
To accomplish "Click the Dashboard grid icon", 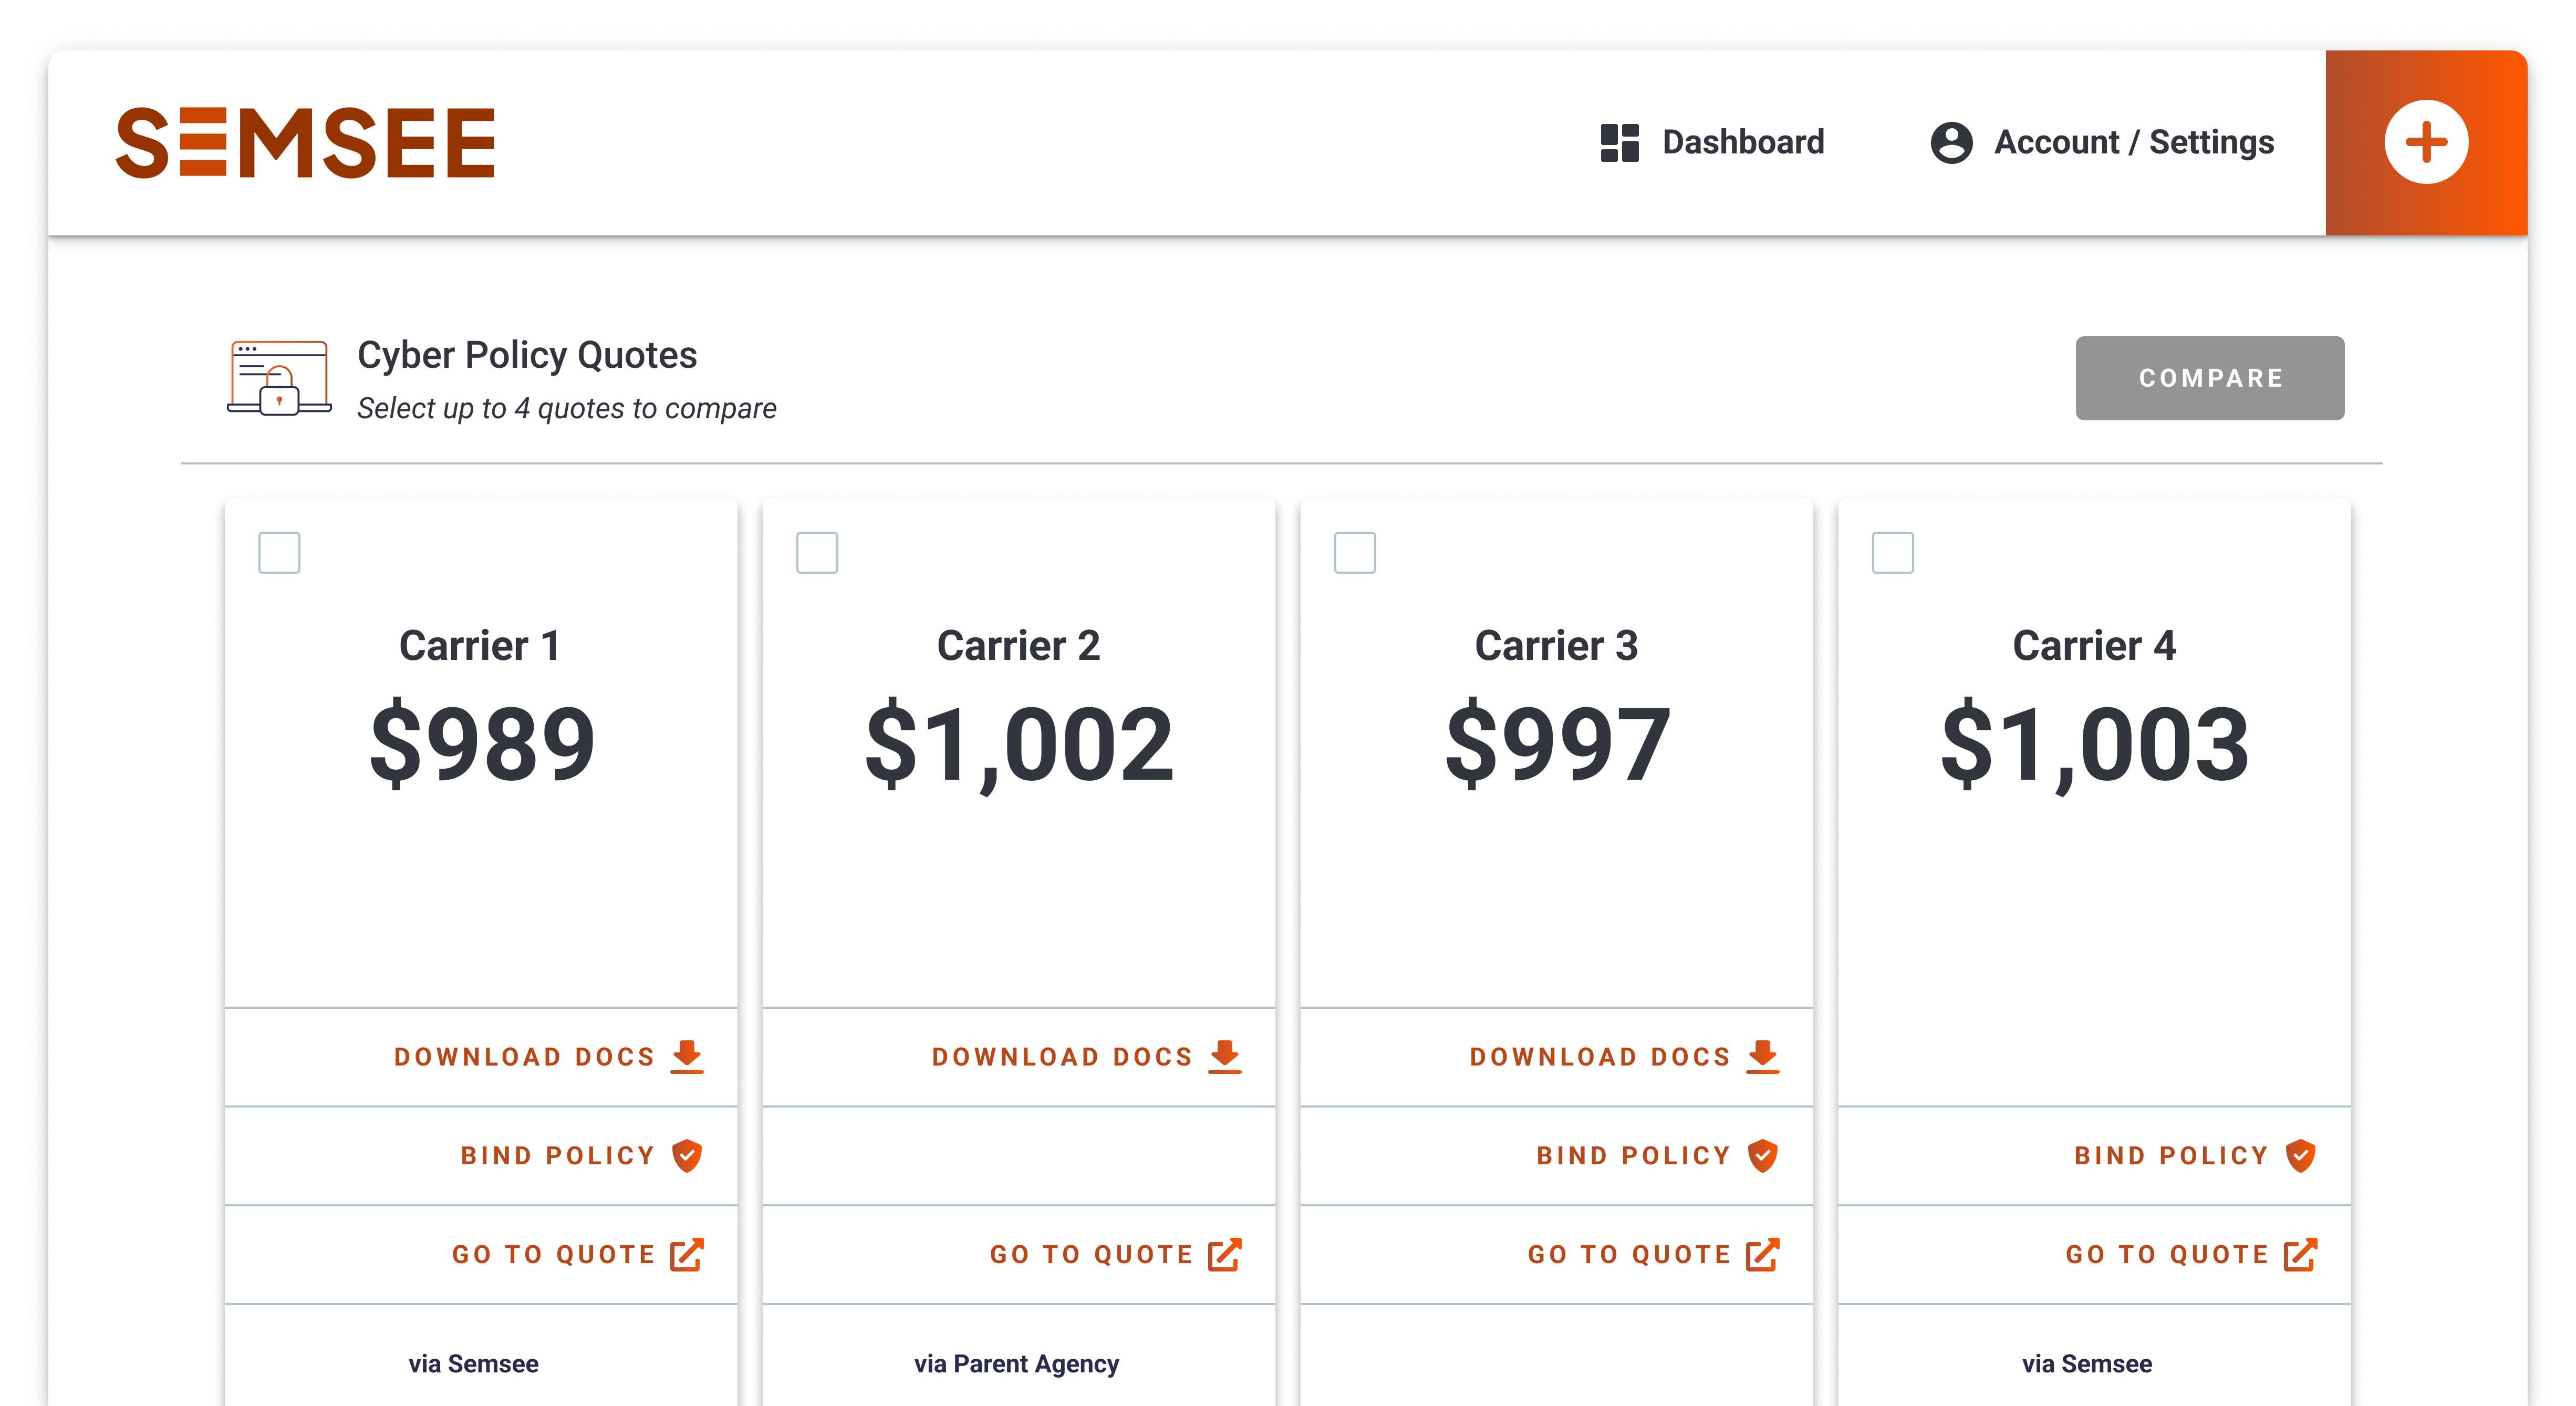I will tap(1619, 142).
